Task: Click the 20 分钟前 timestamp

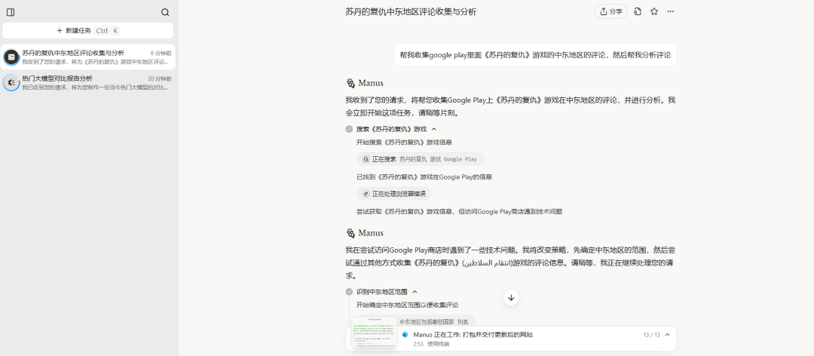Action: coord(159,79)
